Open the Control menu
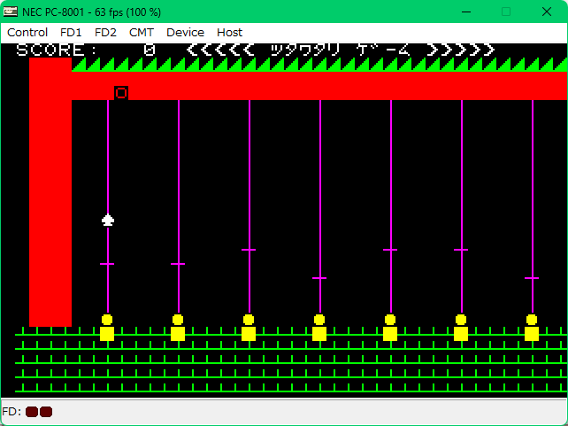 (27, 32)
